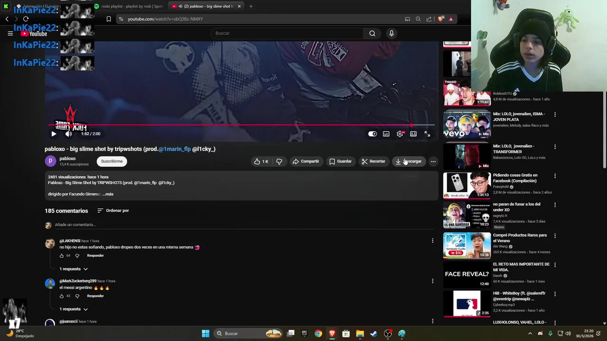The image size is (607, 341).
Task: Open Steam from the taskbar
Action: click(x=374, y=333)
